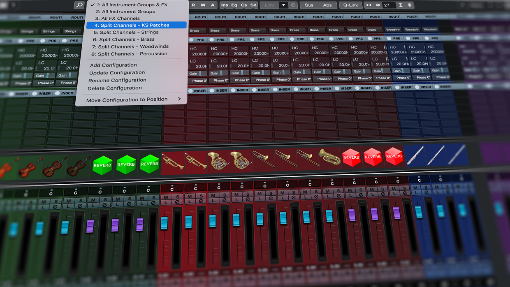The width and height of the screenshot is (510, 287).
Task: Enable Q-Link mode
Action: click(350, 5)
